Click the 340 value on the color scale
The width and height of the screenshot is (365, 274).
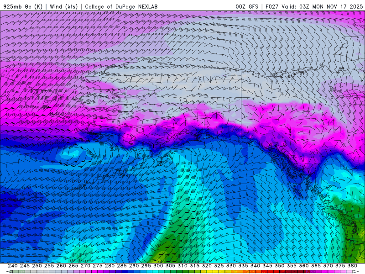tap(255, 266)
